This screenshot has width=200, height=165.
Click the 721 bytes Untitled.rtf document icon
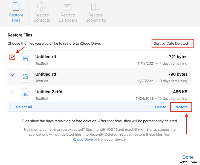pos(25,59)
